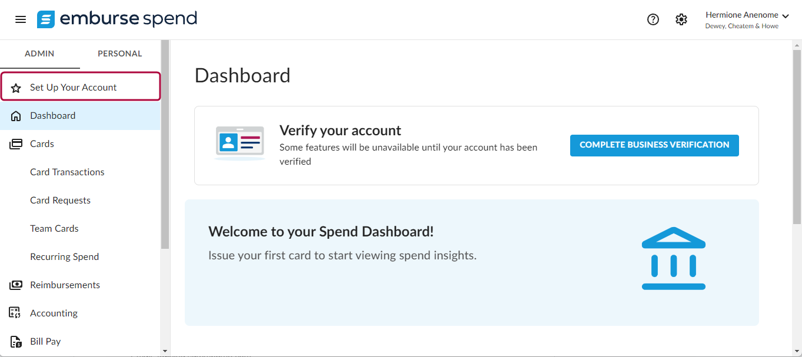Click the Cards icon in sidebar
This screenshot has height=357, width=802.
point(16,144)
